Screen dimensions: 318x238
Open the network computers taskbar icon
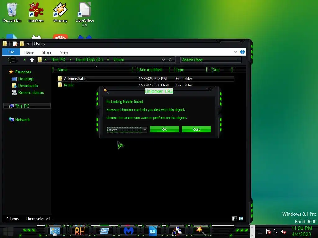click(177, 231)
